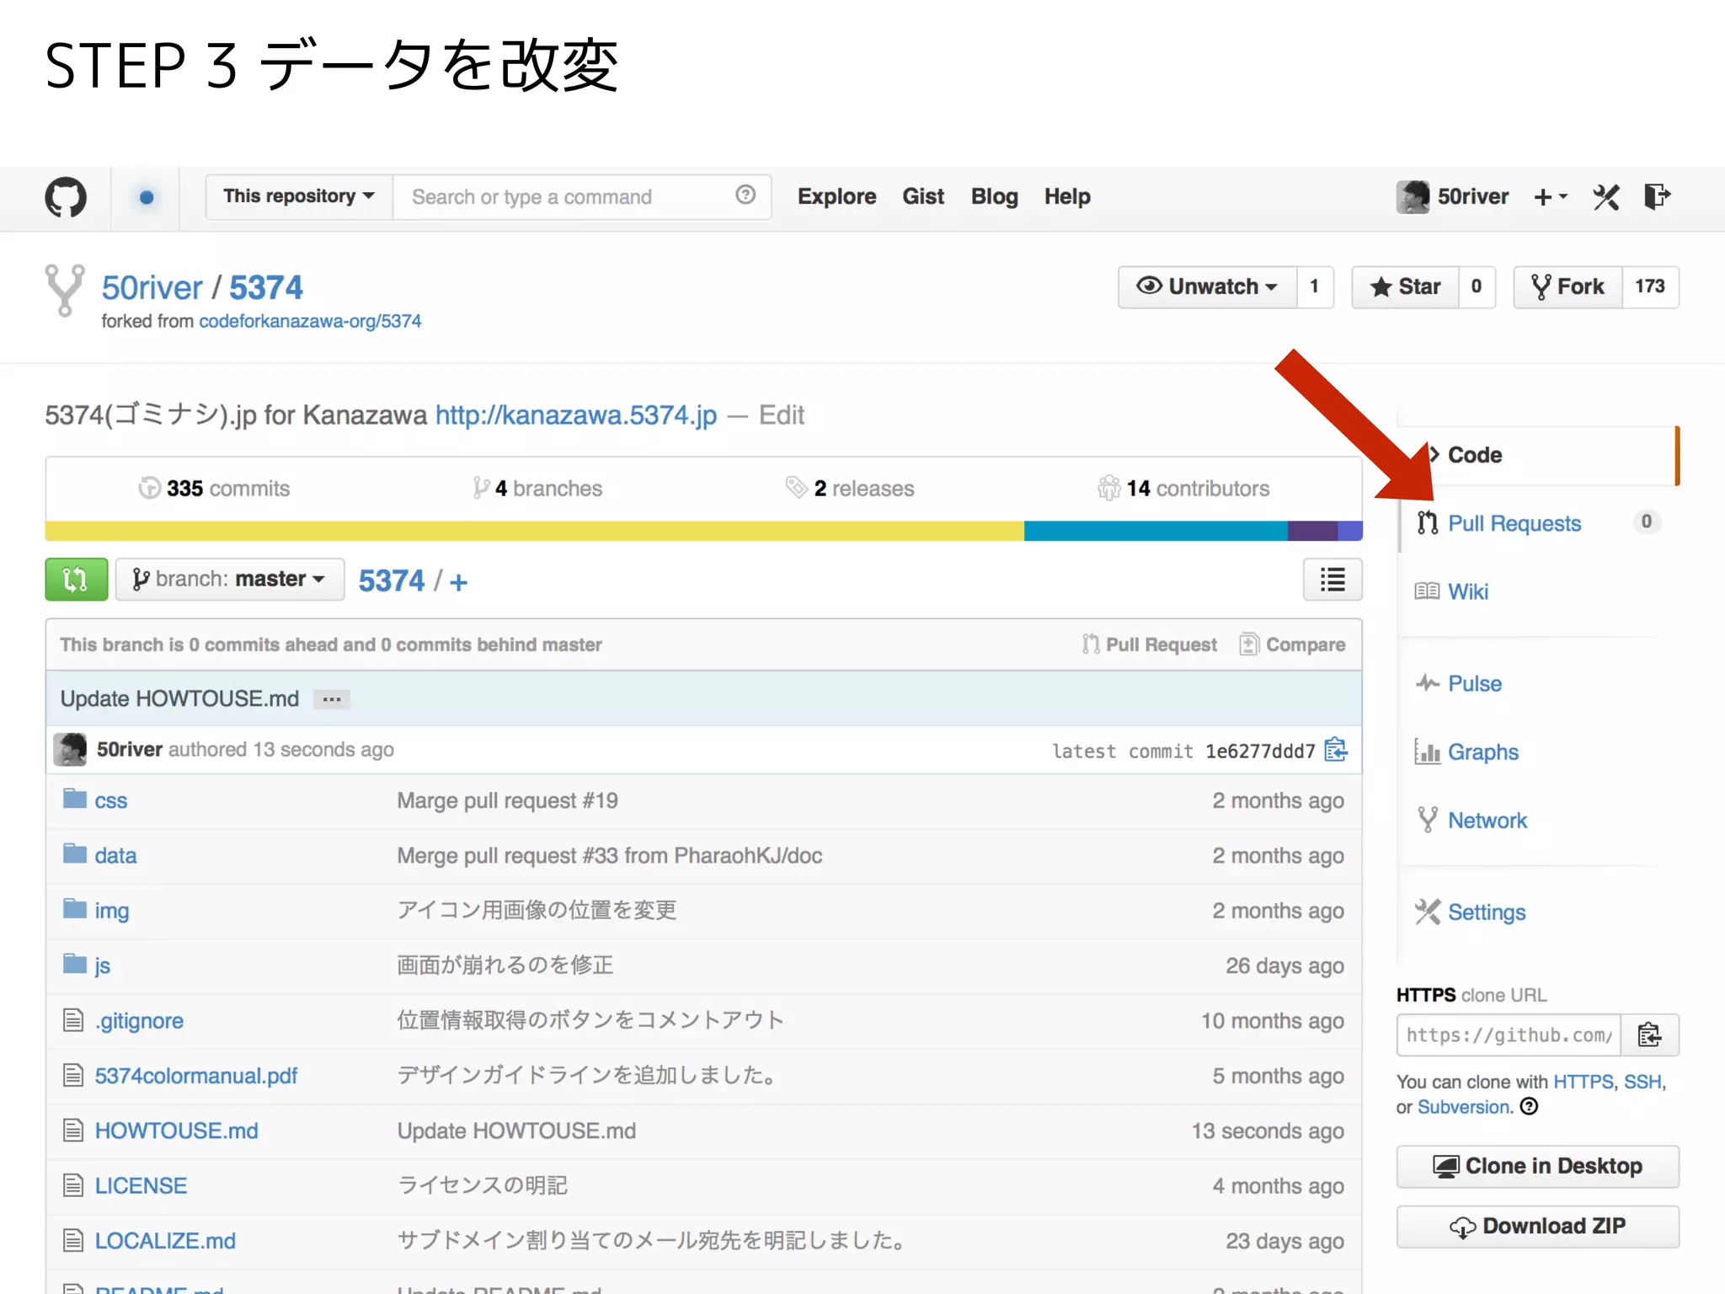This screenshot has width=1725, height=1294.
Task: Open the img folder
Action: (x=111, y=911)
